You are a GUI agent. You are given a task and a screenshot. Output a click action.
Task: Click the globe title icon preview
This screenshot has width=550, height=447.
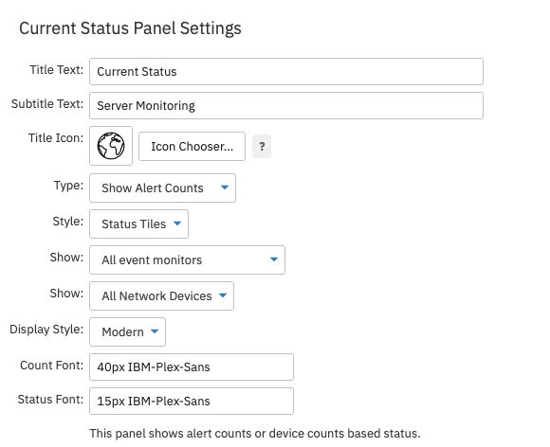111,146
